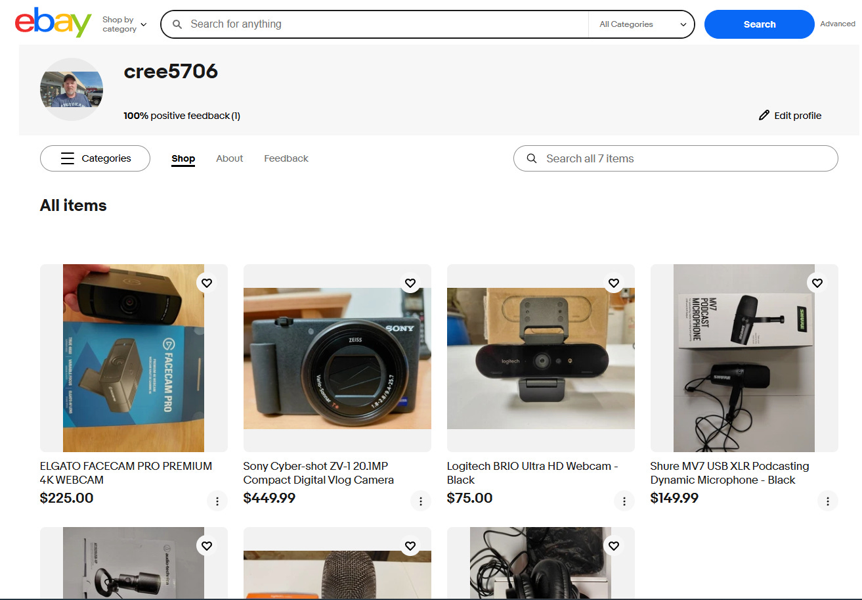This screenshot has width=862, height=600.
Task: Click the cree5706 profile avatar
Action: click(x=72, y=89)
